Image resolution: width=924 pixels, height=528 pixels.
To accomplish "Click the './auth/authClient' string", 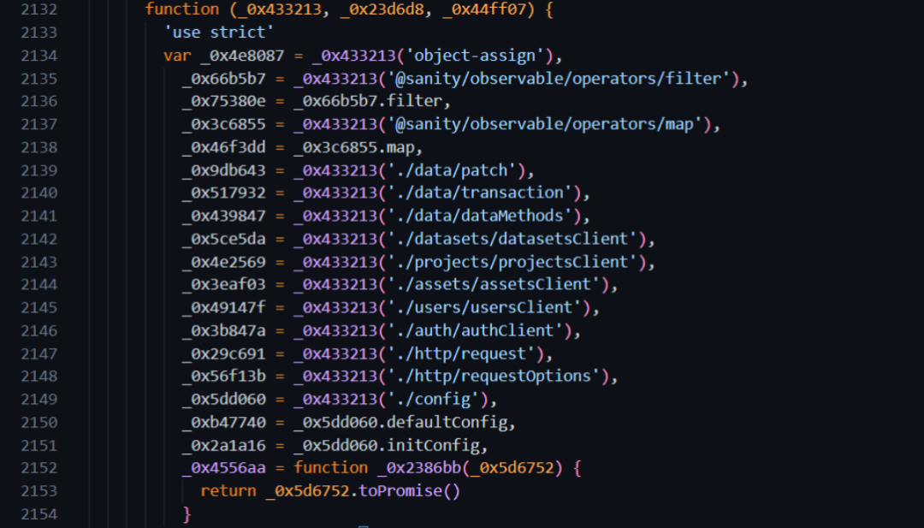I will pyautogui.click(x=476, y=330).
